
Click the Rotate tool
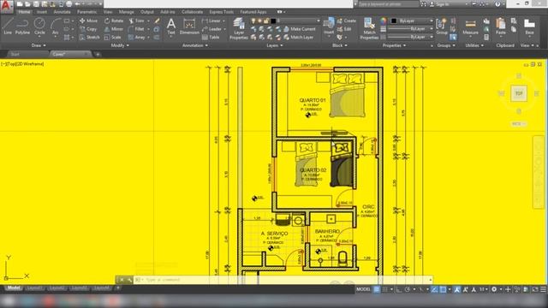pos(114,21)
